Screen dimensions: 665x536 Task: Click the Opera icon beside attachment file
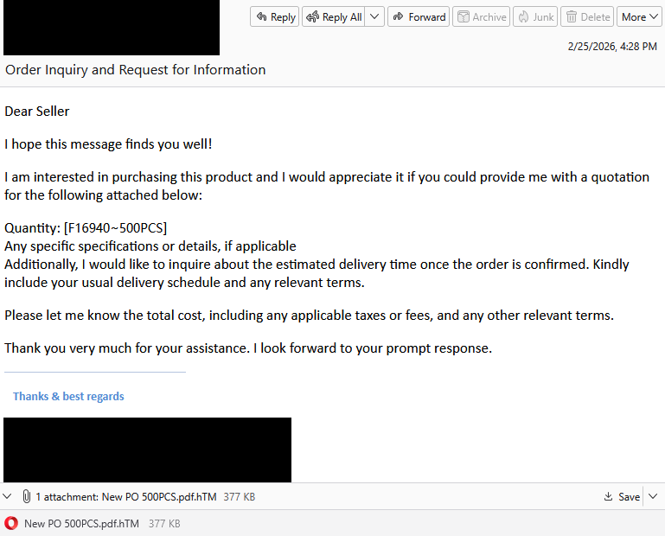tap(11, 524)
